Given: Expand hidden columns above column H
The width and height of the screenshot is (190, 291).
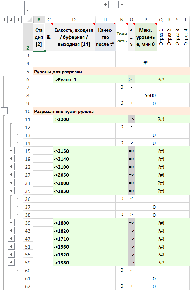Looking at the screenshot, I should [x=105, y=5].
